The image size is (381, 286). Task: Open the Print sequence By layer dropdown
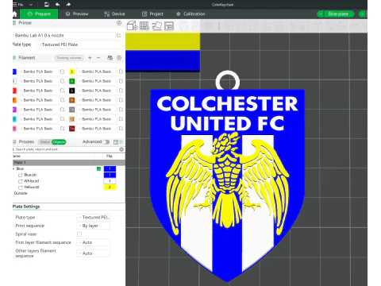(x=93, y=226)
